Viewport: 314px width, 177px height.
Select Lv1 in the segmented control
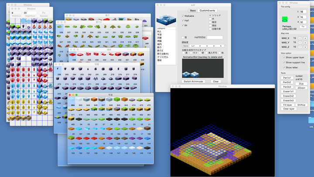tap(193, 46)
